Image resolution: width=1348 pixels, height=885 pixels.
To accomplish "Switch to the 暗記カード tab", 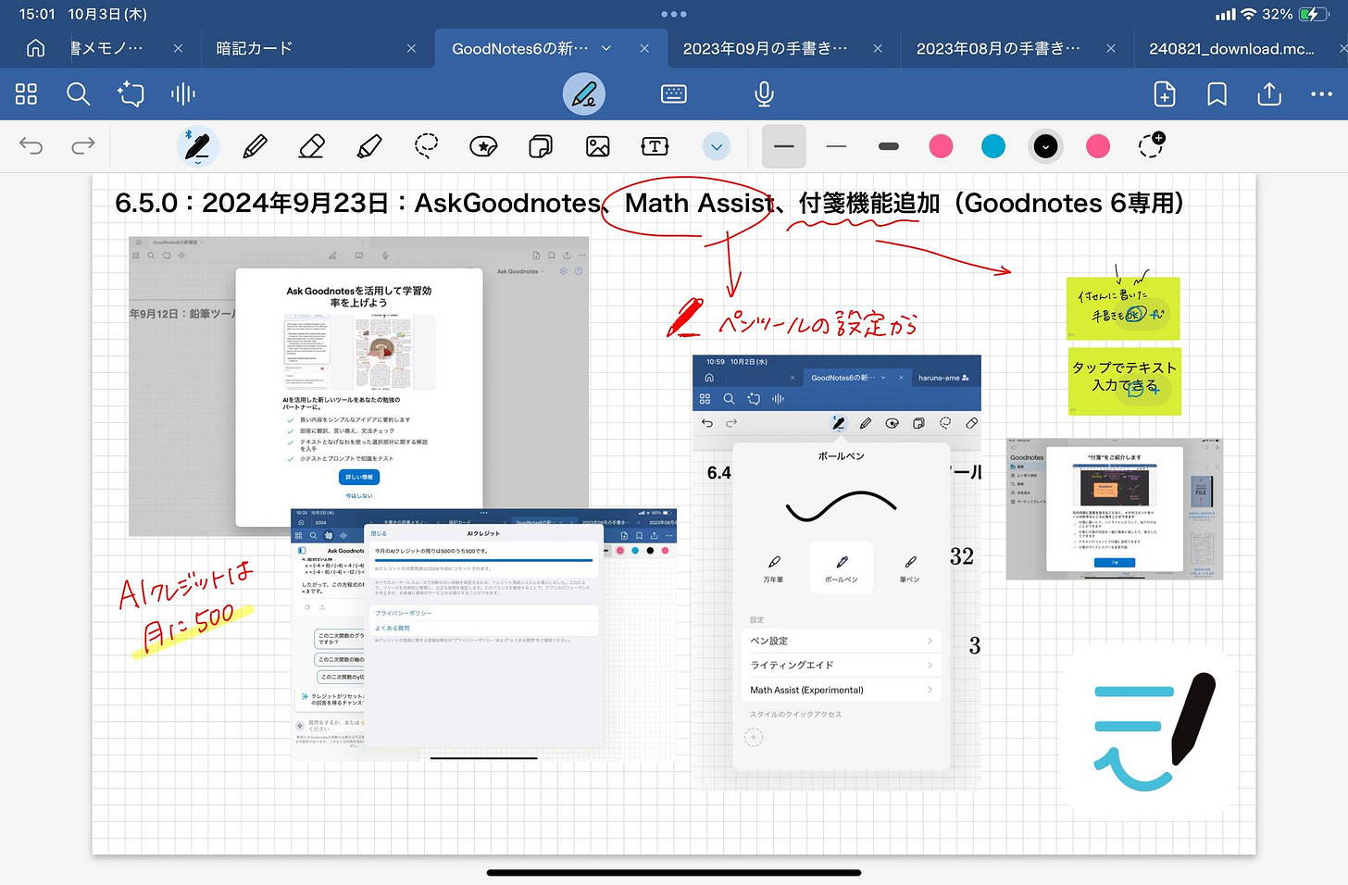I will tap(255, 48).
